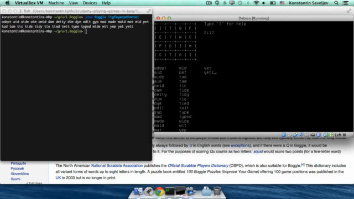
Task: Click the screen recording camera icon in menu bar
Action: (x=209, y=3)
